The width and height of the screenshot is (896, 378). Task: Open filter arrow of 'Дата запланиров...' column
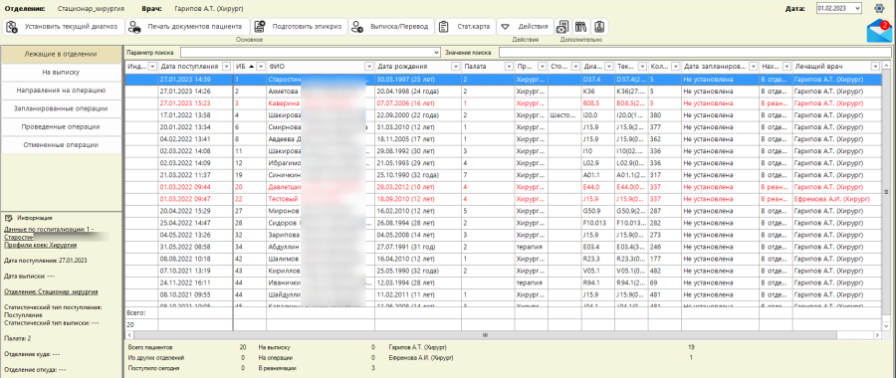tap(754, 67)
